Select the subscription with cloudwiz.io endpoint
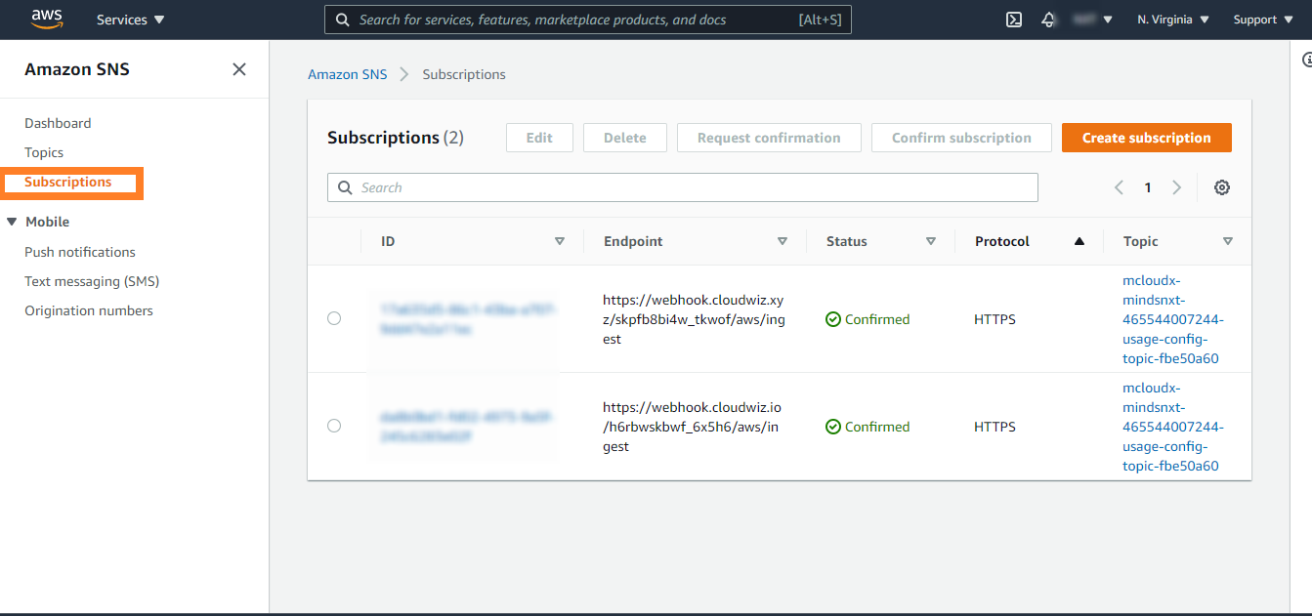Viewport: 1312px width, 616px height. pyautogui.click(x=334, y=426)
